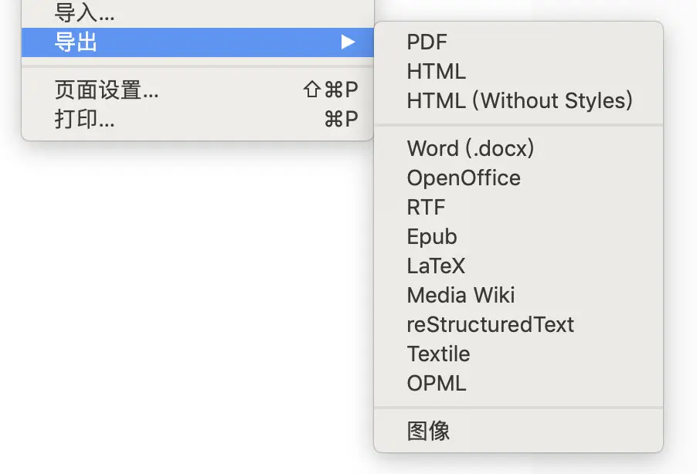Click the 导出 submenu arrow
This screenshot has width=697, height=474.
[348, 42]
